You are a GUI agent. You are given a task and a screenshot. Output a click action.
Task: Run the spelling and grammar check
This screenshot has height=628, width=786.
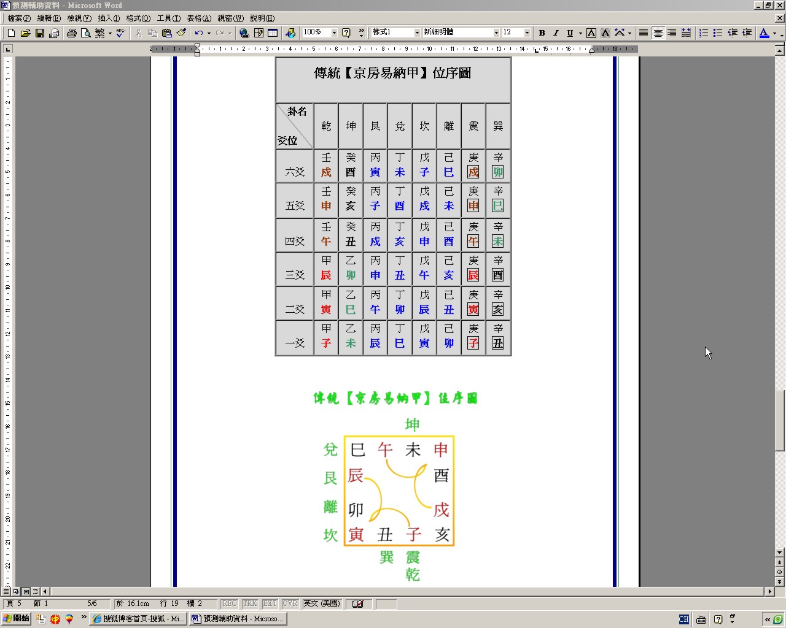pyautogui.click(x=120, y=33)
